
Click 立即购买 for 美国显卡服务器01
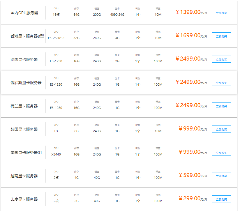tap(221, 152)
